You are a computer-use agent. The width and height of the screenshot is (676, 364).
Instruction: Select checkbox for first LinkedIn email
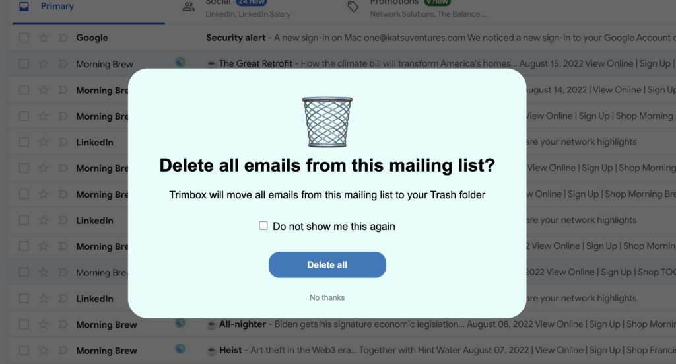24,142
